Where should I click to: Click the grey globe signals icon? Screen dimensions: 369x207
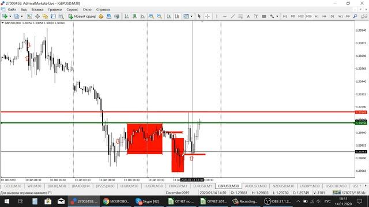pos(116,16)
